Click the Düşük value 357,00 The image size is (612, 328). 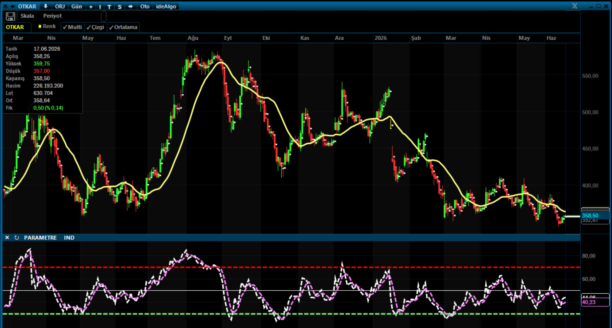41,71
